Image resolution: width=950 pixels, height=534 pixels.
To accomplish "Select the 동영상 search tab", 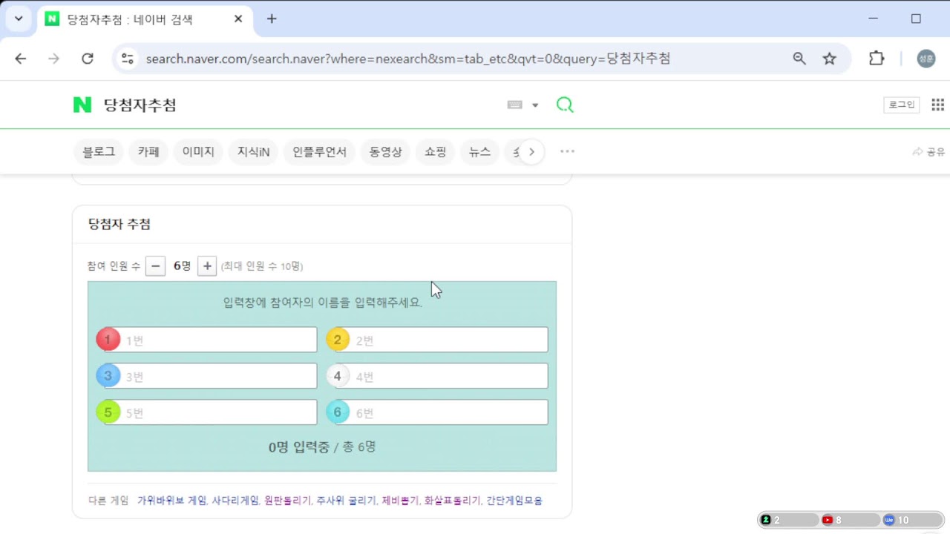I will 385,152.
